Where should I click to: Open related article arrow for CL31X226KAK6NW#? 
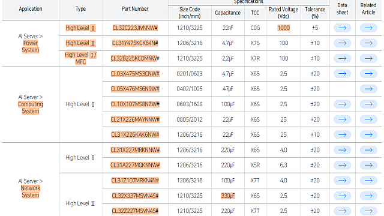coord(368,134)
